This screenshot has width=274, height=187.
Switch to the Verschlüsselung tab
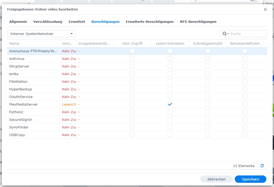tap(48, 22)
